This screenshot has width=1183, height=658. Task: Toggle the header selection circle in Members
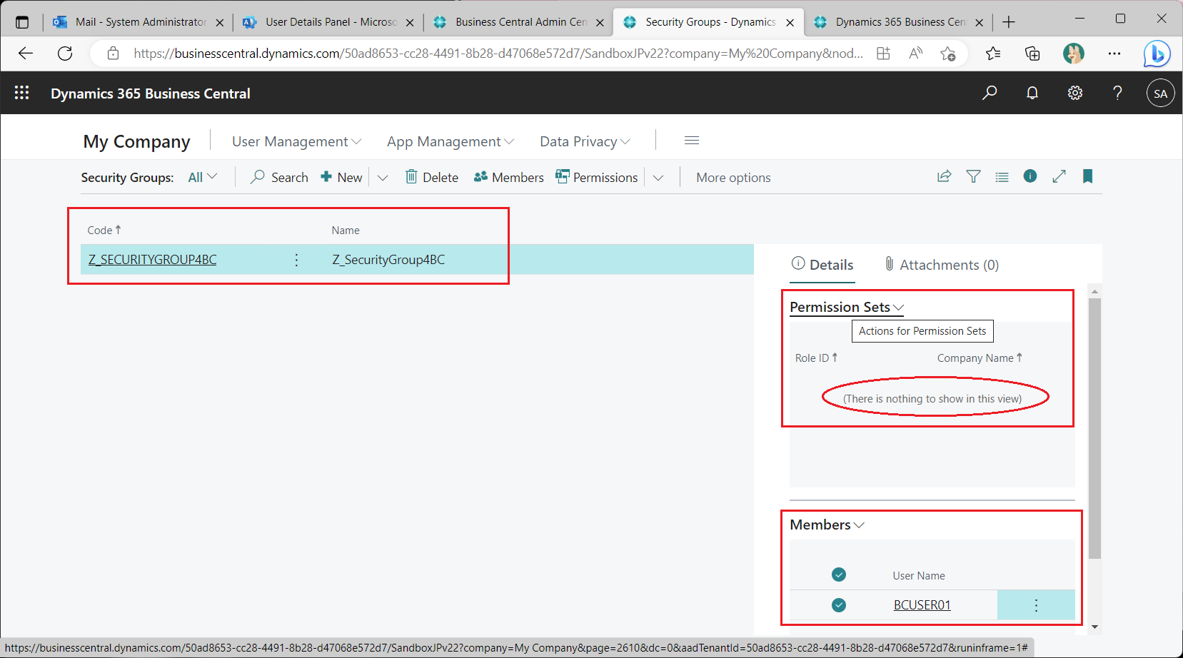(x=838, y=575)
